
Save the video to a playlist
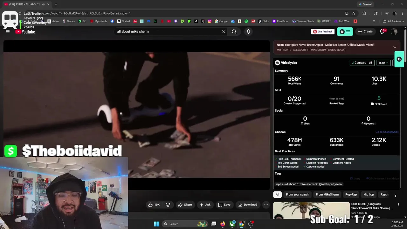pos(224,205)
